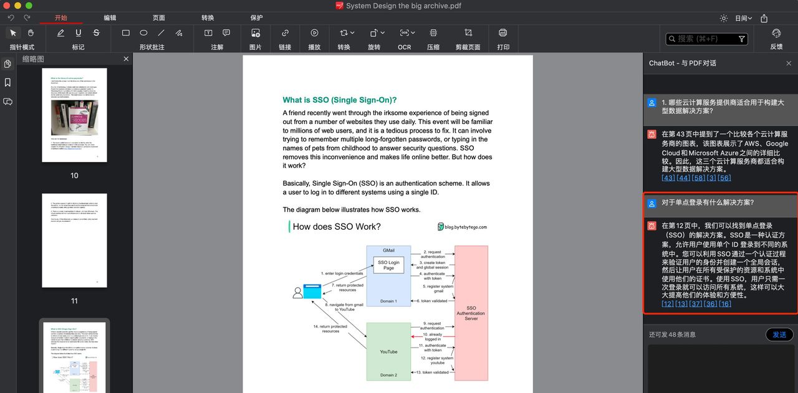Choose the strikethrough markup tool
This screenshot has width=798, height=393.
pyautogui.click(x=96, y=33)
